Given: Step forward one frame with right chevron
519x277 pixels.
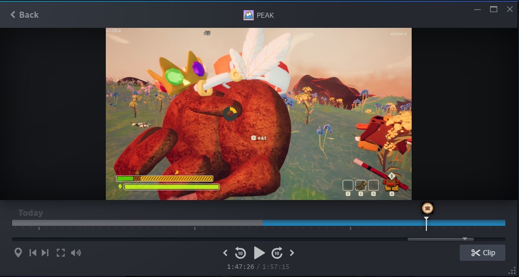Looking at the screenshot, I should pyautogui.click(x=292, y=253).
